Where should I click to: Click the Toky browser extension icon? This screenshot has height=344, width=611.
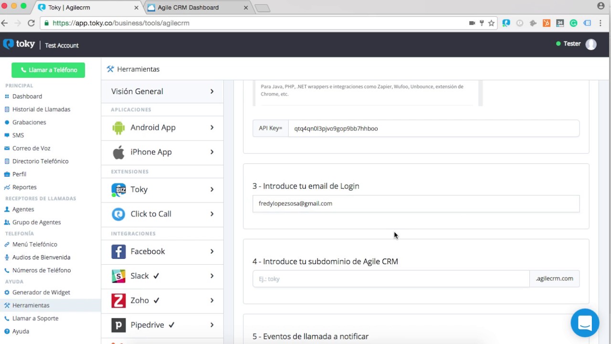(506, 23)
